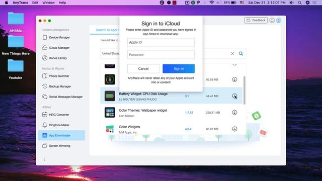This screenshot has height=181, width=322.
Task: Select App Downloader in sidebar
Action: (61, 135)
